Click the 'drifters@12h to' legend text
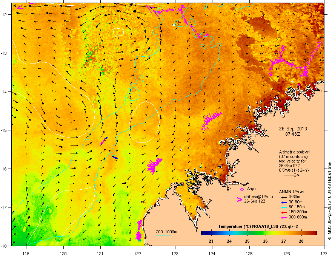 [258, 197]
